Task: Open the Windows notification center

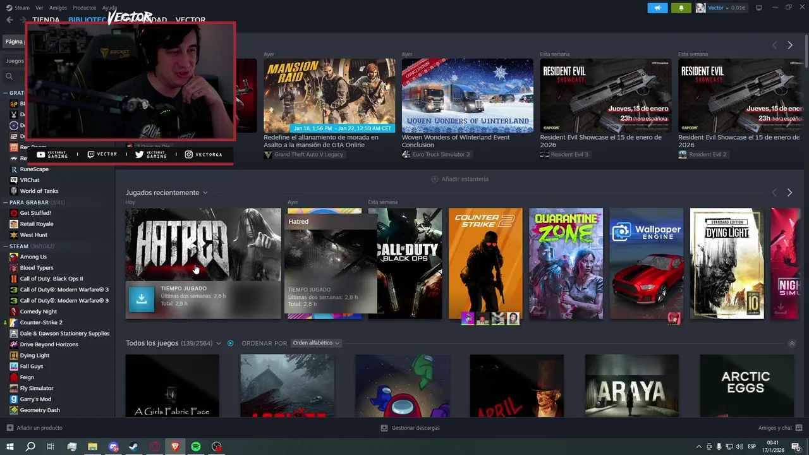Action: (x=796, y=447)
